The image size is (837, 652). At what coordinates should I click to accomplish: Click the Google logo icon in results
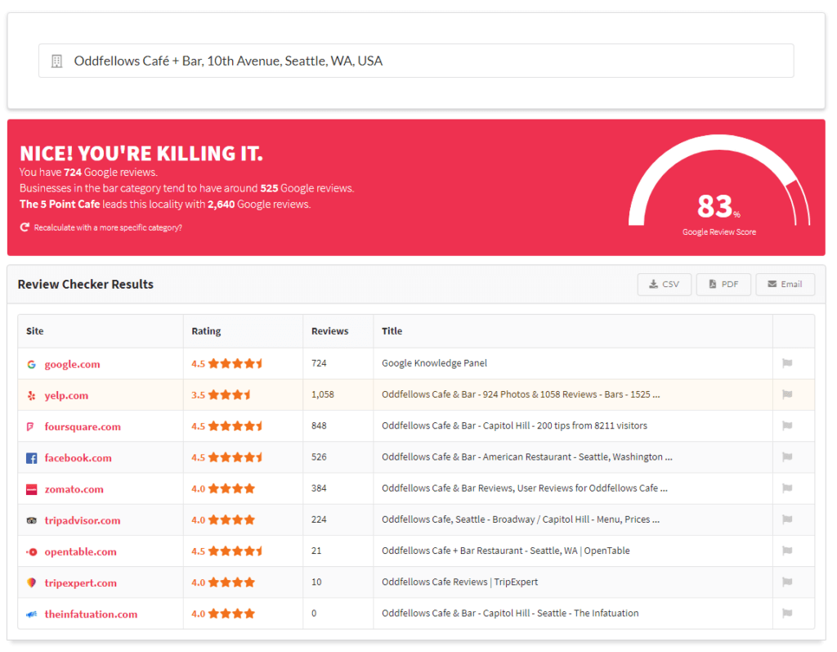click(x=31, y=364)
